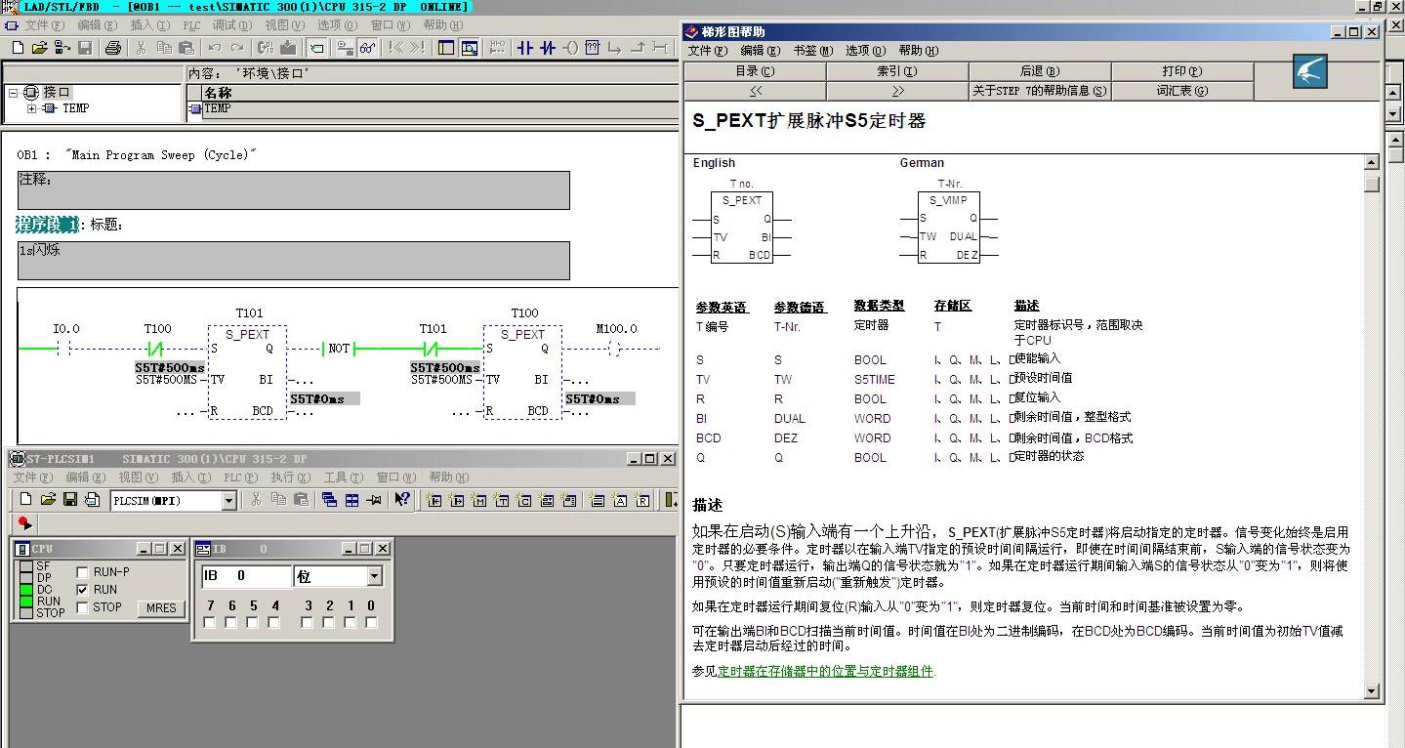Image resolution: width=1405 pixels, height=748 pixels.
Task: Click the Cascade windows icon in PLCSIM toolbar
Action: click(329, 500)
